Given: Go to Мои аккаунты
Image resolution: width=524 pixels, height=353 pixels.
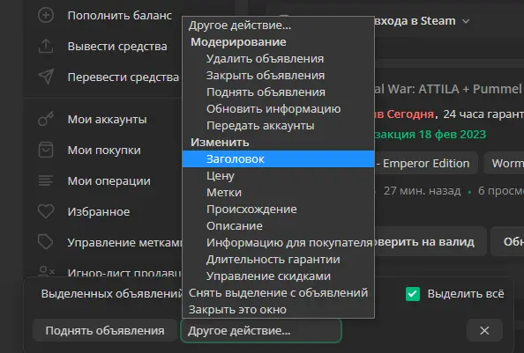Looking at the screenshot, I should (107, 120).
